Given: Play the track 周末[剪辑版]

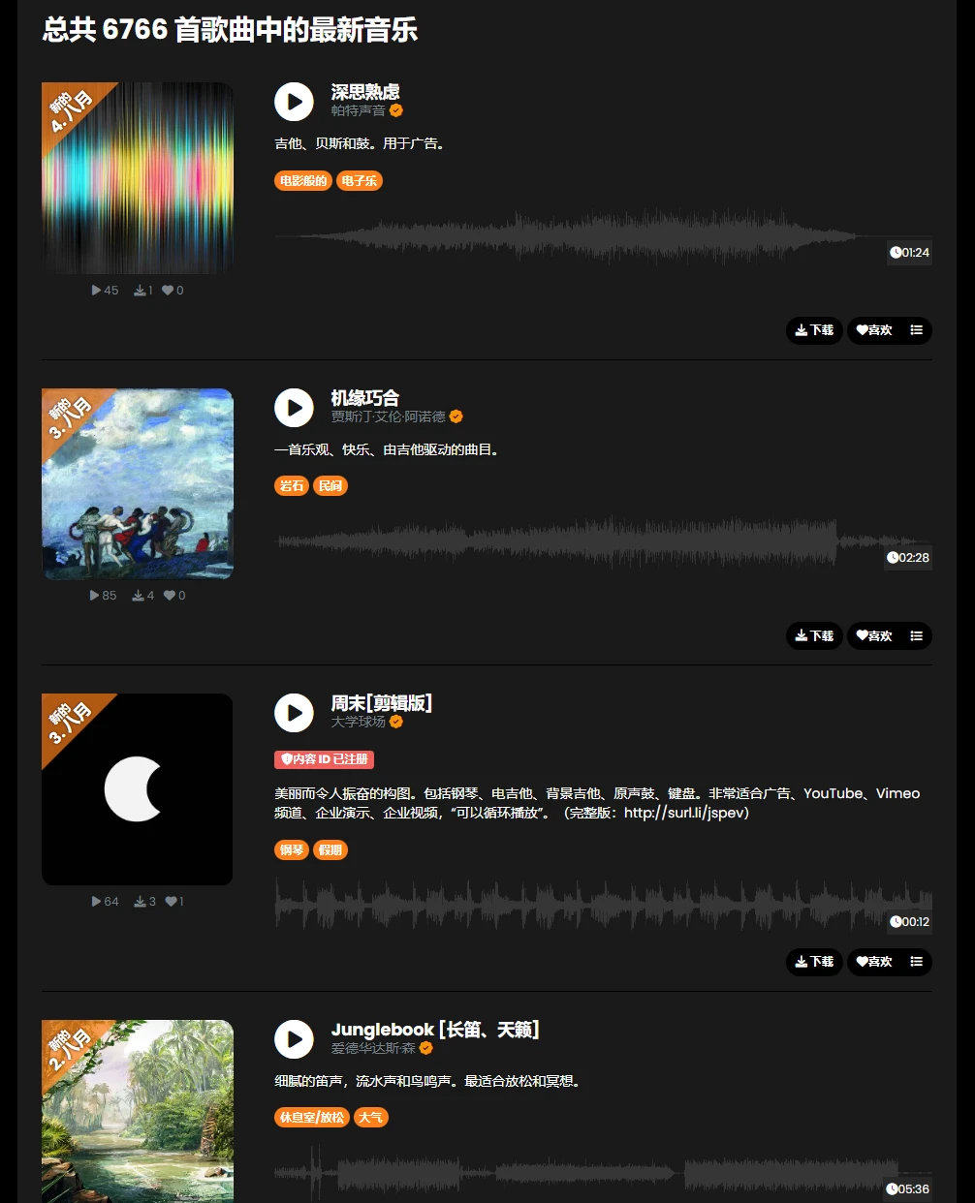Looking at the screenshot, I should (x=294, y=713).
